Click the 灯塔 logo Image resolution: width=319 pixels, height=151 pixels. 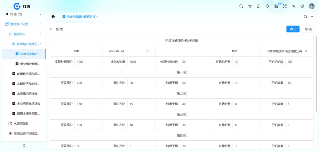pyautogui.click(x=22, y=6)
